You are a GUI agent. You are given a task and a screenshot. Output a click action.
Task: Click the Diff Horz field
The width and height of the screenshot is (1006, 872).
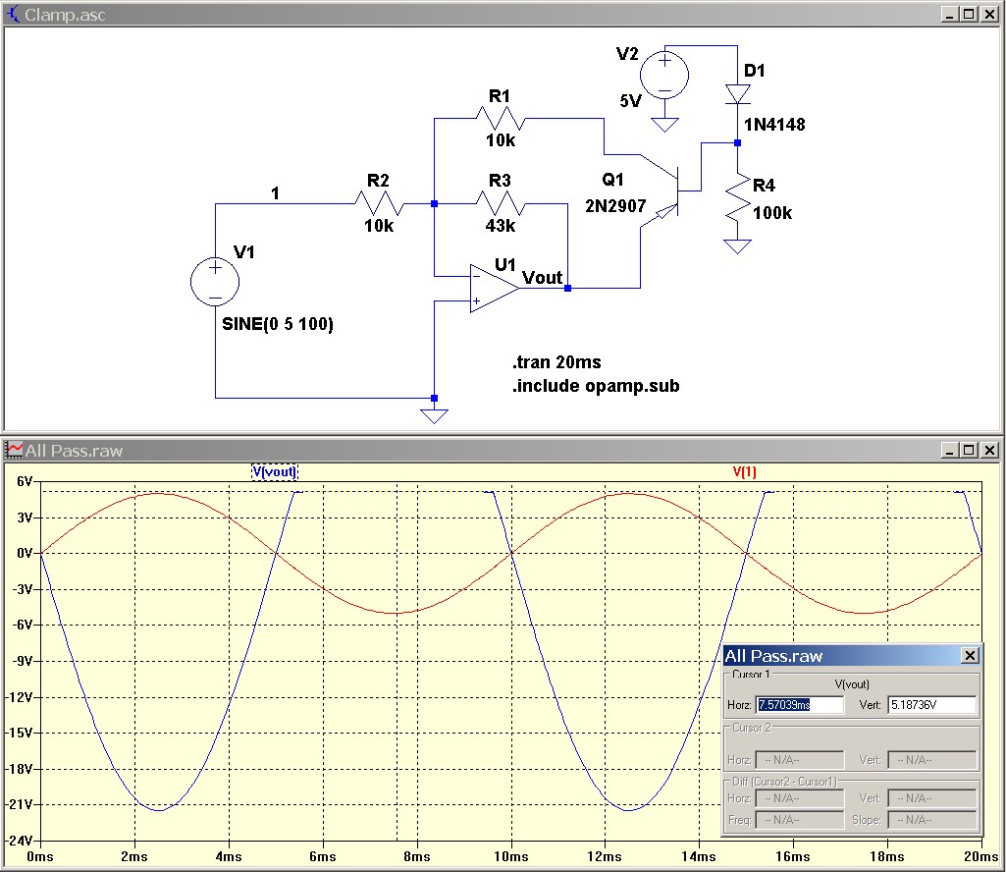pyautogui.click(x=800, y=798)
